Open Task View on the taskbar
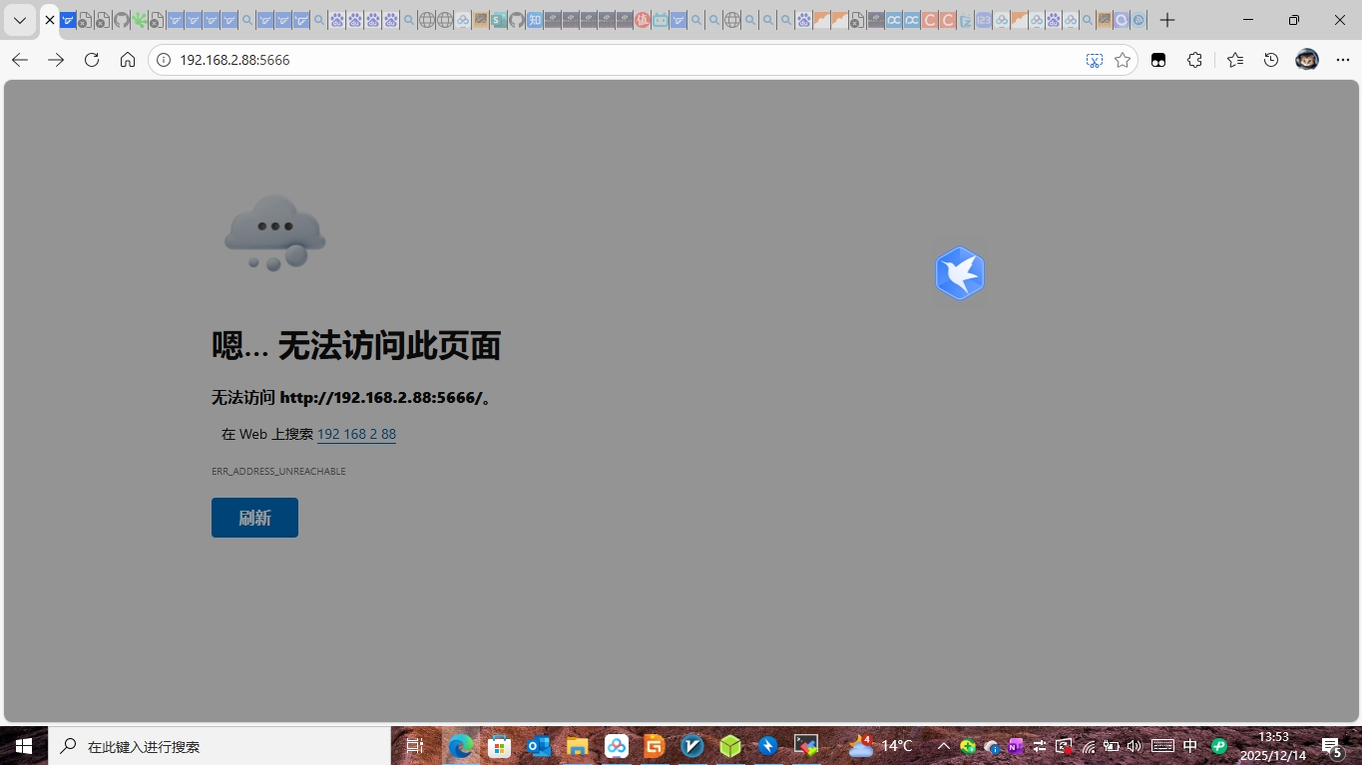The height and width of the screenshot is (765, 1362). point(415,746)
